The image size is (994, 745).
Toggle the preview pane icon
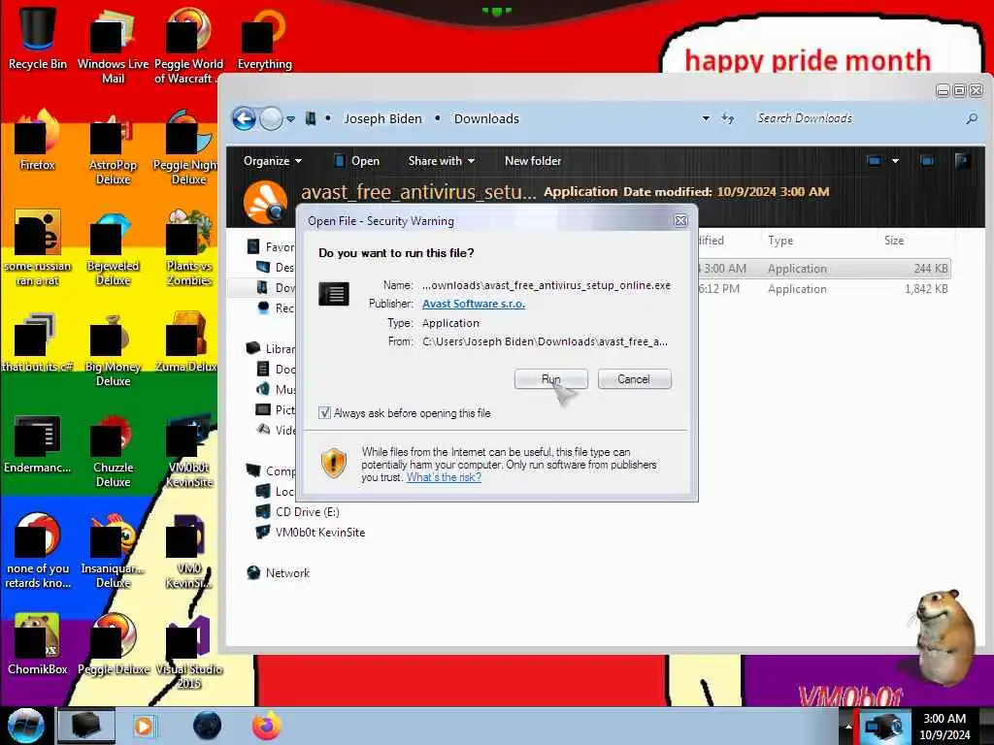927,161
